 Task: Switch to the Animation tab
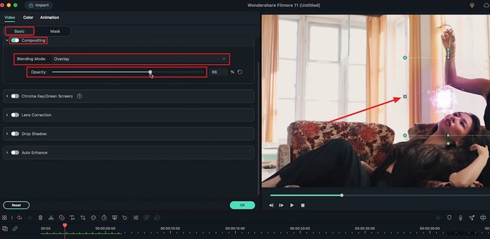(x=50, y=18)
